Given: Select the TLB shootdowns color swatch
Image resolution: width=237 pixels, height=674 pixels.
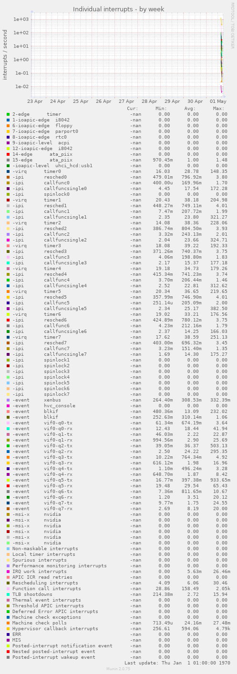Looking at the screenshot, I should click(8, 594).
